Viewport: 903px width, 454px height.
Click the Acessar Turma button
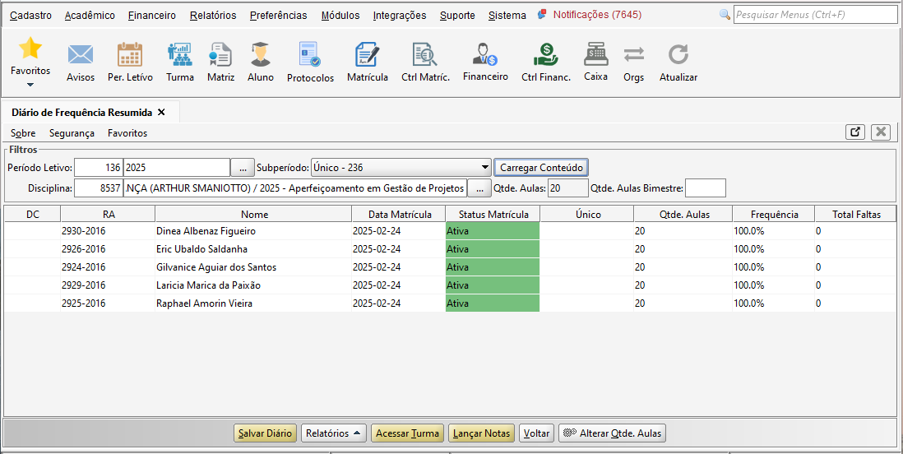point(407,433)
